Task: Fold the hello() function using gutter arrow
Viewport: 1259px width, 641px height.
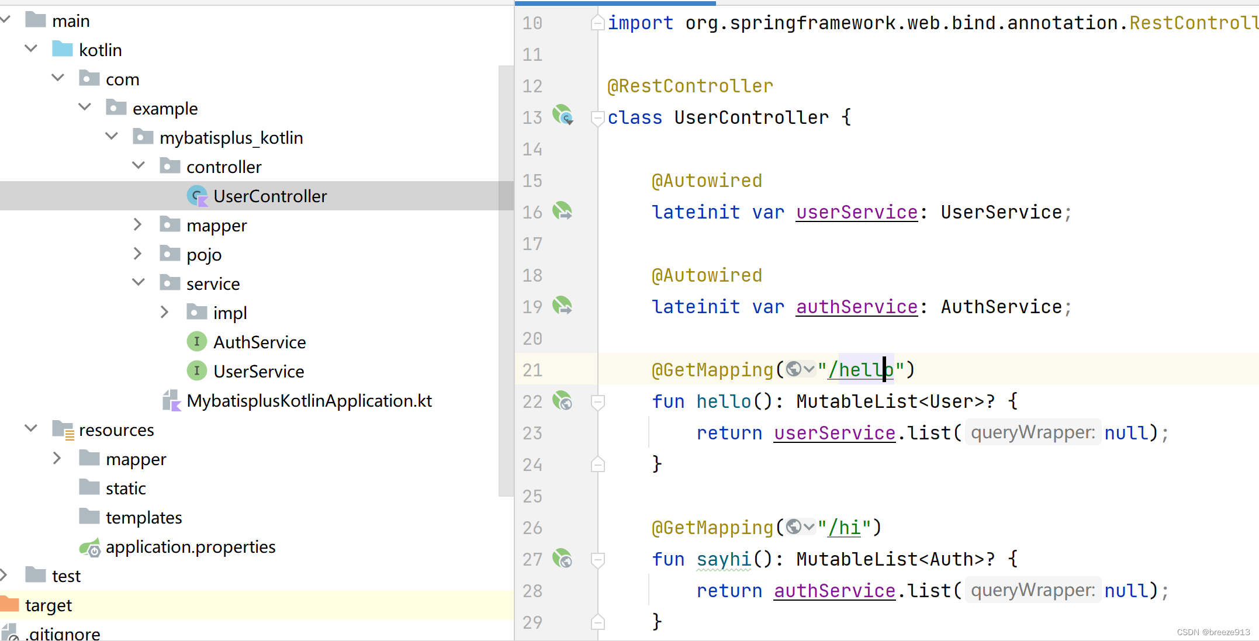Action: pos(597,401)
